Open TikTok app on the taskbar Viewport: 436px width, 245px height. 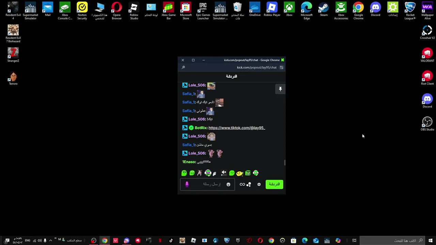(x=171, y=241)
